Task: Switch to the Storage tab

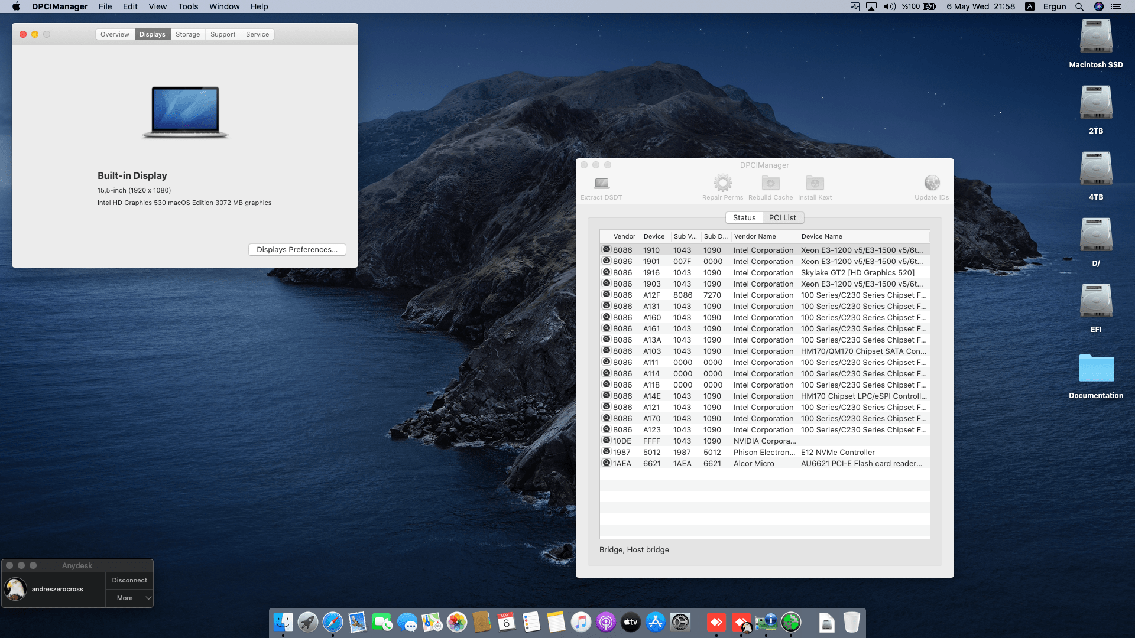Action: [187, 34]
